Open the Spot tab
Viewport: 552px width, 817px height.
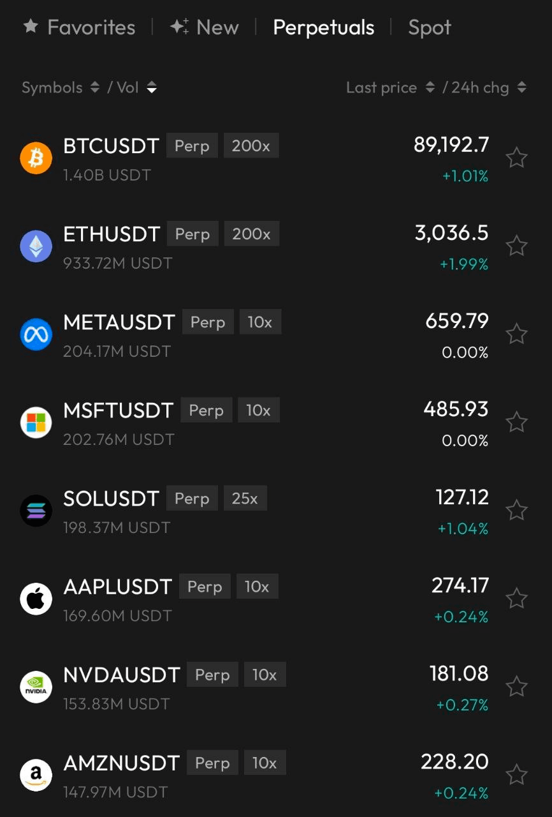pos(430,27)
